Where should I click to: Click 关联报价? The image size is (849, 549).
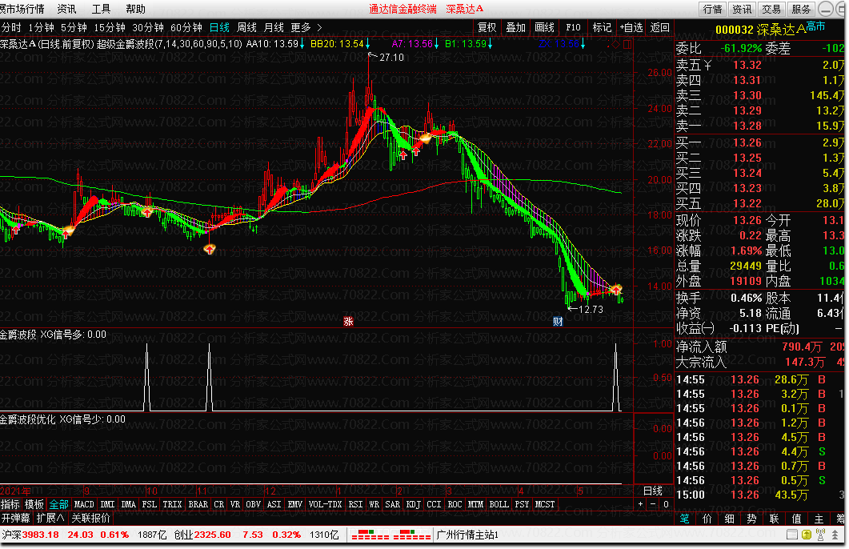(x=90, y=518)
